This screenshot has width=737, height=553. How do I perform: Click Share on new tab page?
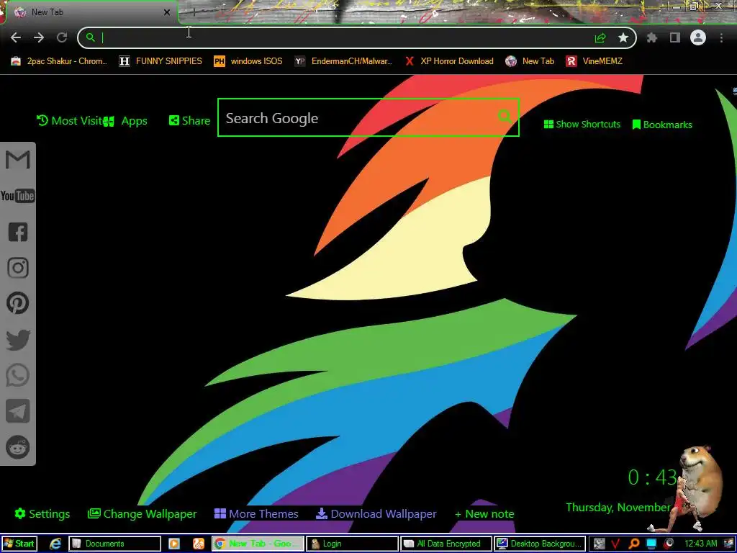[189, 121]
